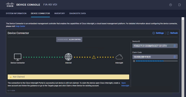Image resolution: width=186 pixels, height=97 pixels.
Task: Click the logout icon in header
Action: click(180, 5)
